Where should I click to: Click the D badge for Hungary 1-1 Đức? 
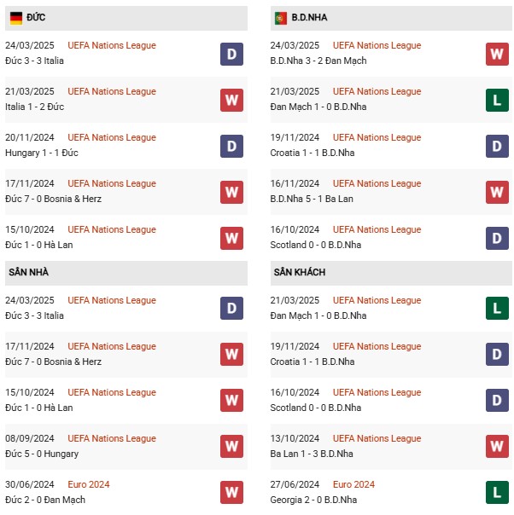pos(231,146)
